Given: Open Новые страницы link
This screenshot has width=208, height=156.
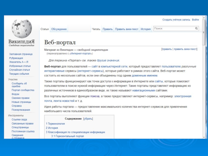Looking at the screenshot, I should [x=21, y=102].
